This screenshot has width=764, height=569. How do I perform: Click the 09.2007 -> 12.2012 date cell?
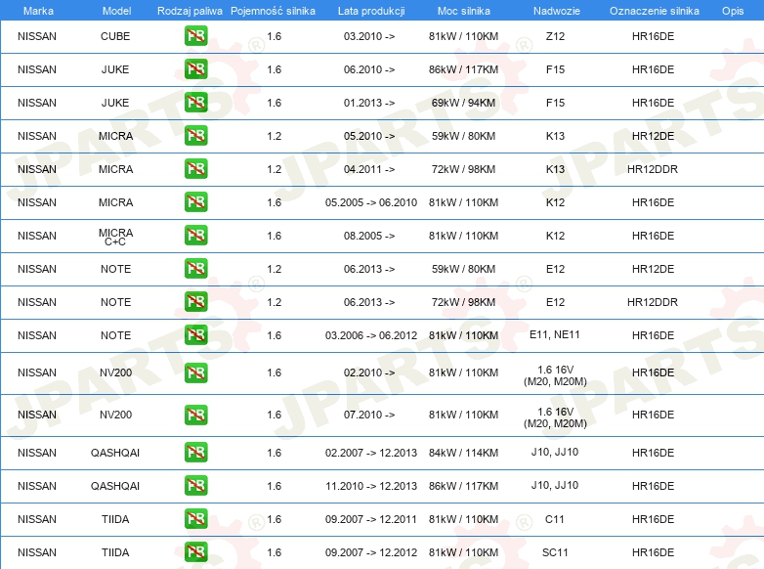371,552
